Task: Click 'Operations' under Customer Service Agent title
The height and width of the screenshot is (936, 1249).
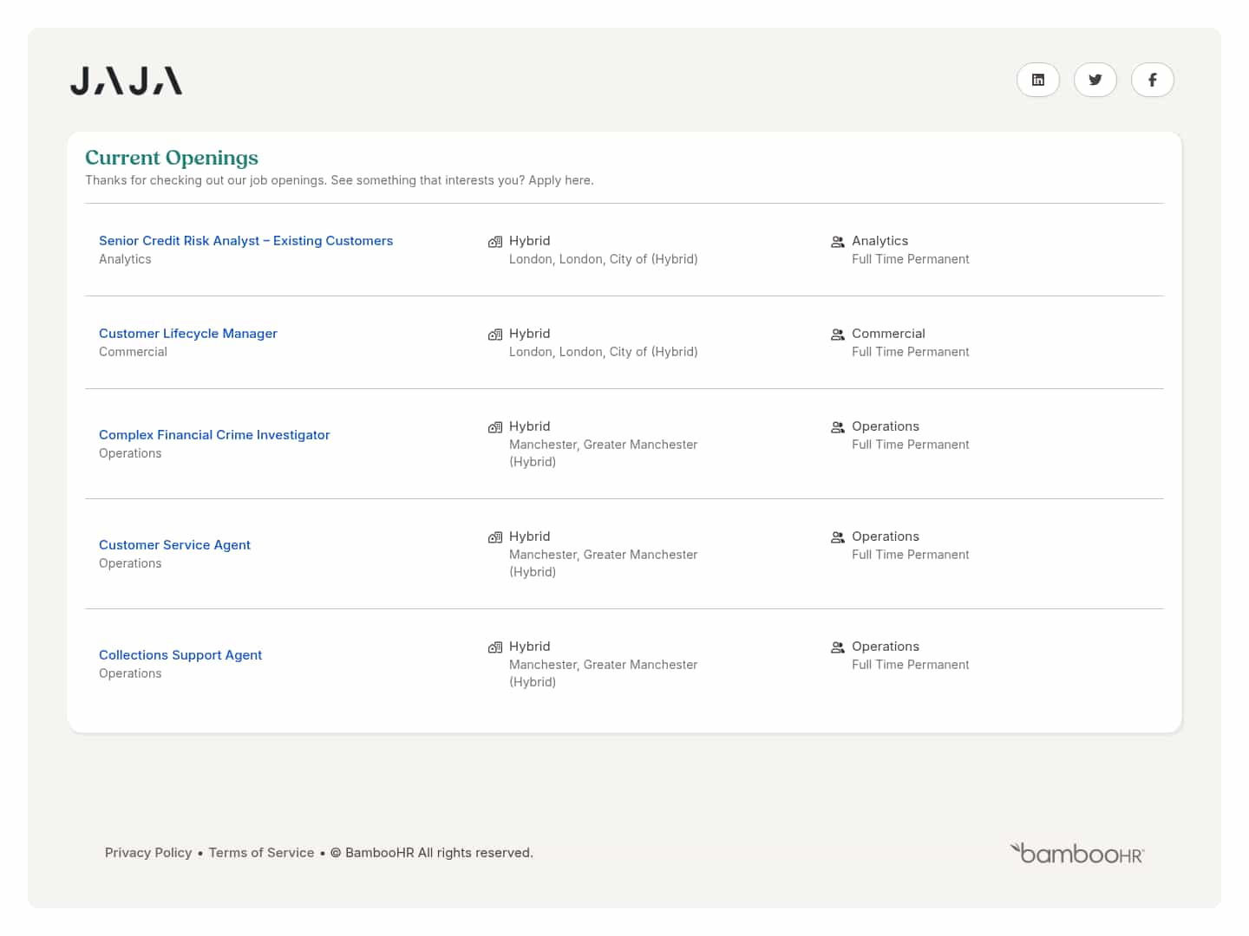Action: pos(130,563)
